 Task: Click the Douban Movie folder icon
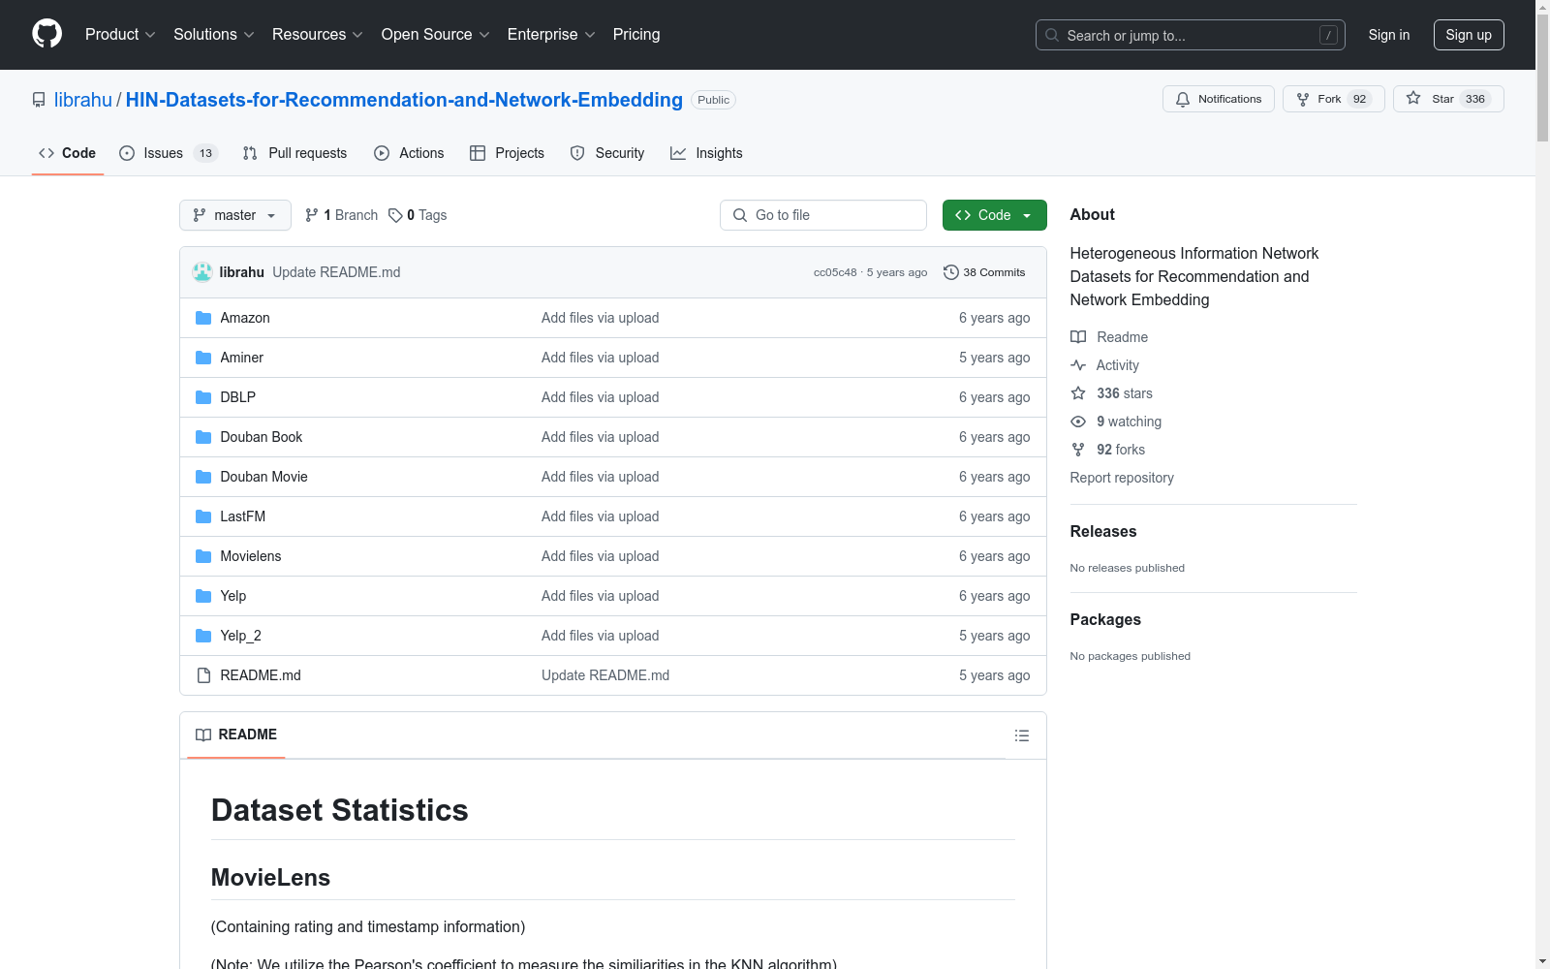(203, 477)
